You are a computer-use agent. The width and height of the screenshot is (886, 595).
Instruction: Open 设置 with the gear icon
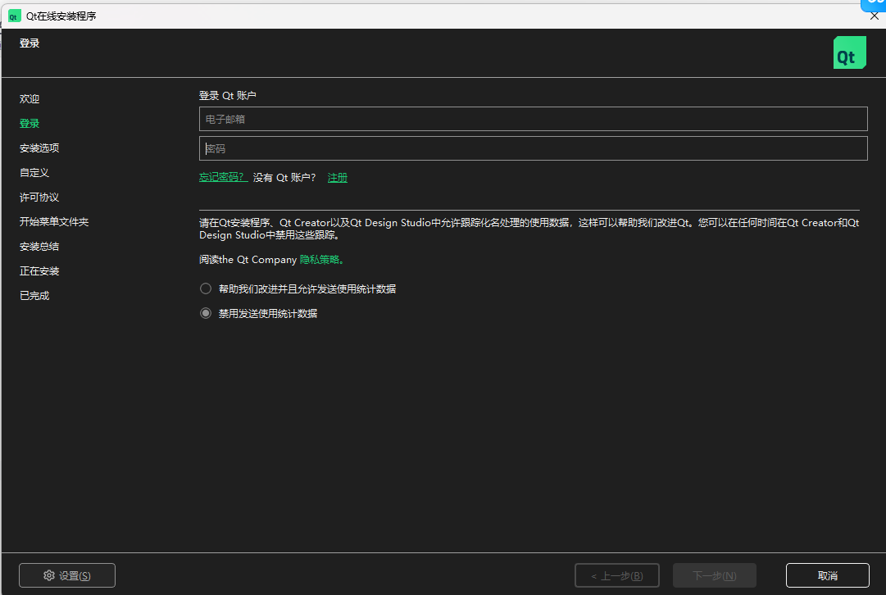[x=66, y=575]
